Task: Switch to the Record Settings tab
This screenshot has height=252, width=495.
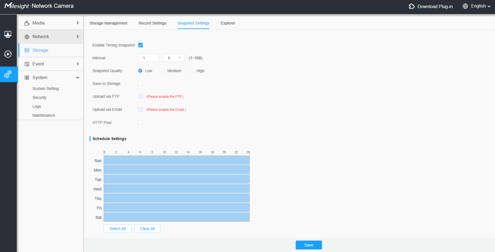Action: click(152, 23)
